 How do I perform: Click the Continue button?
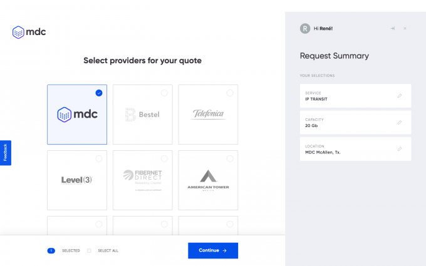click(x=213, y=250)
